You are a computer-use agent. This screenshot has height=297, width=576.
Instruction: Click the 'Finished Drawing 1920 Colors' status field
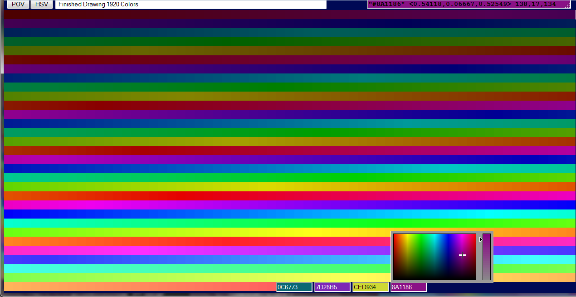pos(190,5)
